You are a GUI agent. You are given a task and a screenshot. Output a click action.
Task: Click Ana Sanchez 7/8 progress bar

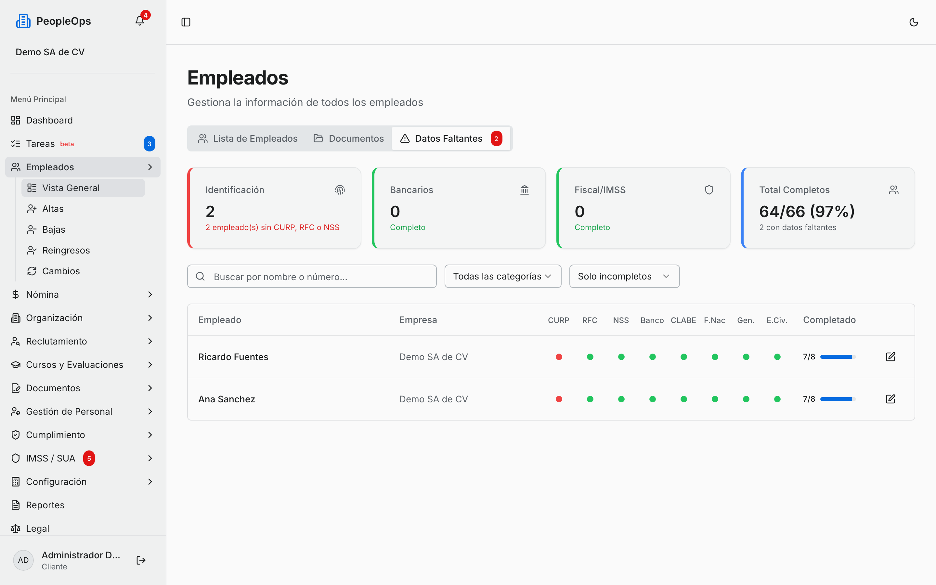838,399
